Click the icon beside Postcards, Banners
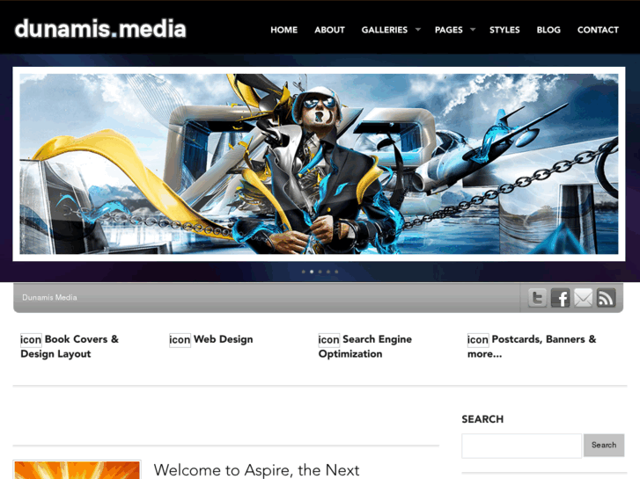This screenshot has width=640, height=479. point(478,339)
